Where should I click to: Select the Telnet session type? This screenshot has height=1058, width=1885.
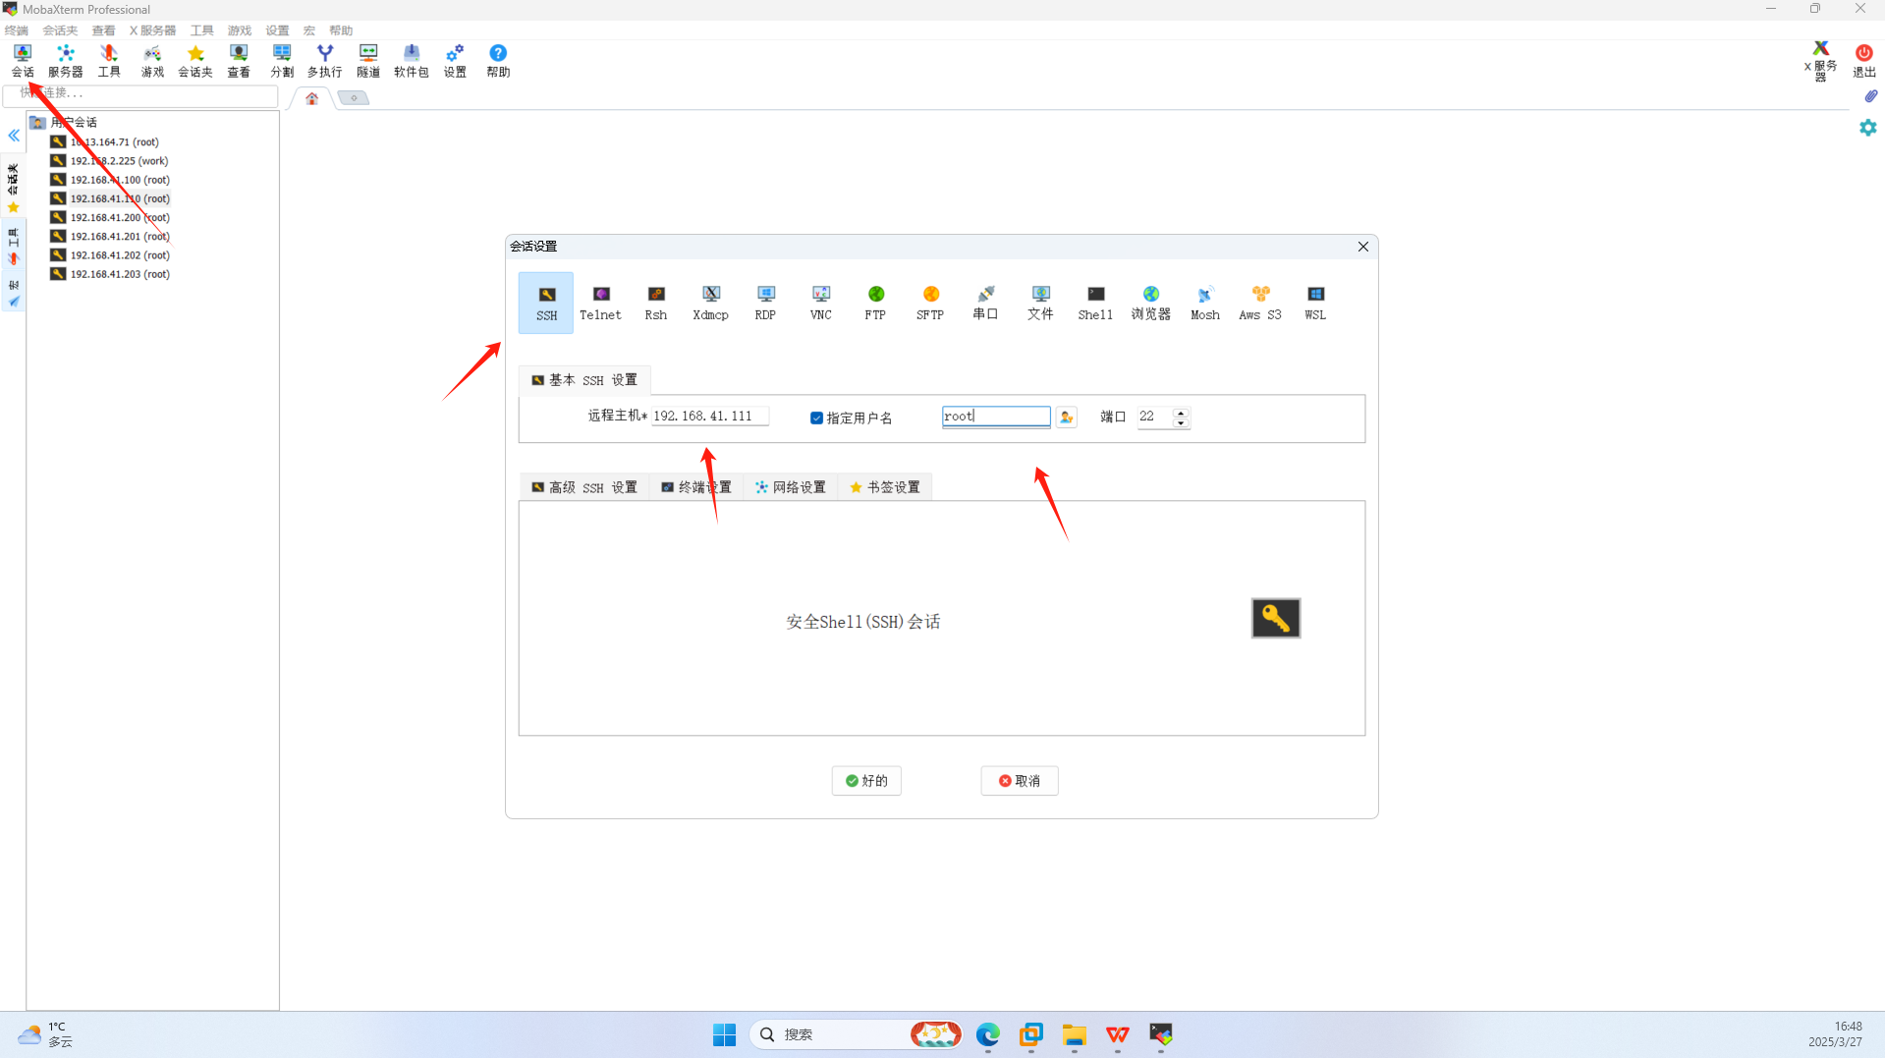[600, 303]
